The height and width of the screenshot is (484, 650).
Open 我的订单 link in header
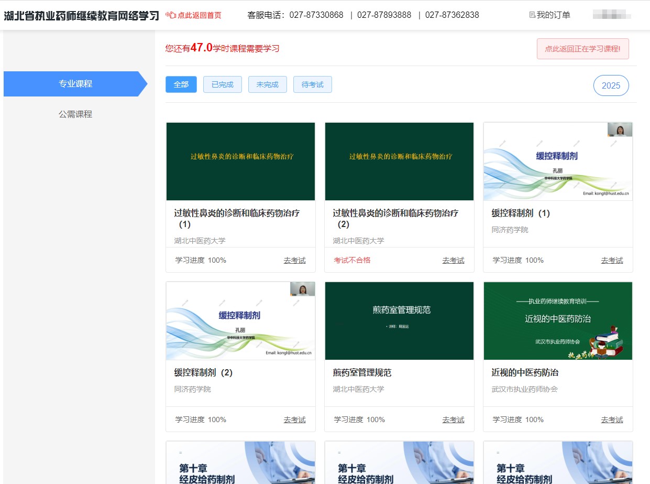click(553, 15)
